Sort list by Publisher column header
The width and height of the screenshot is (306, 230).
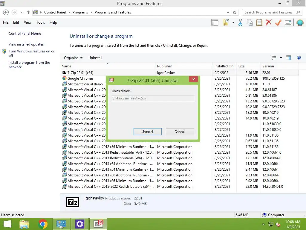coord(184,66)
